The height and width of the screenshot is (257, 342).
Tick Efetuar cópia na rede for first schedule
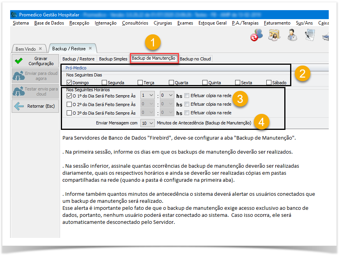point(187,95)
